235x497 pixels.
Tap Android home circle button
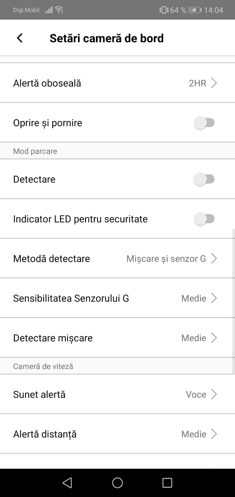pyautogui.click(x=117, y=483)
